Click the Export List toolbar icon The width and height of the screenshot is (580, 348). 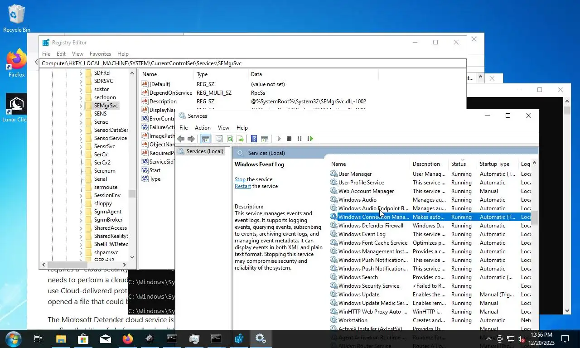point(240,139)
